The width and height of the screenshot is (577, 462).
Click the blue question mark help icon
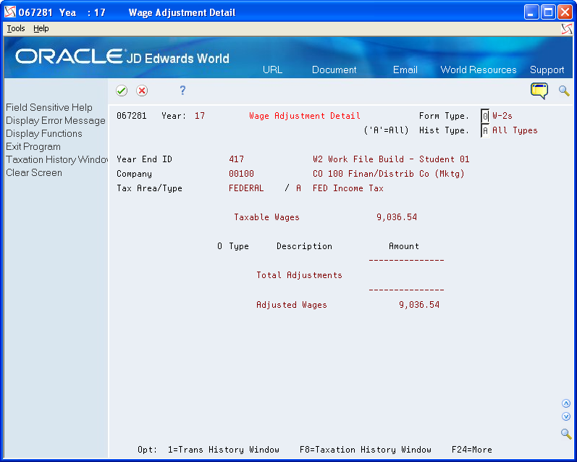pos(182,91)
